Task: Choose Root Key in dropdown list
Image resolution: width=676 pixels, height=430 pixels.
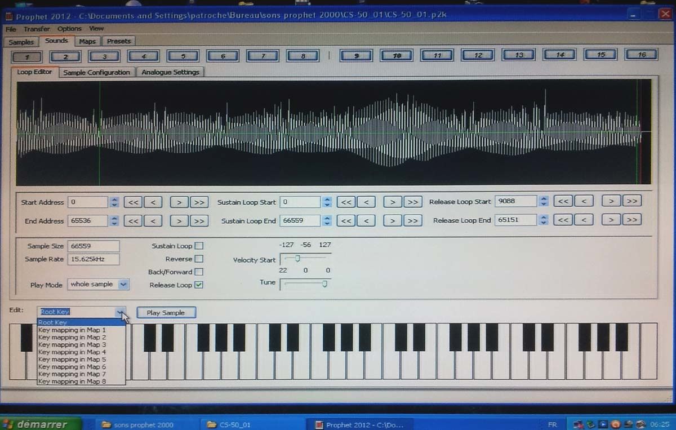Action: click(x=81, y=322)
